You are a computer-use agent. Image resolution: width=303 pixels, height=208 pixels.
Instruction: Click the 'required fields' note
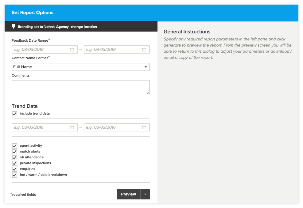tap(24, 195)
